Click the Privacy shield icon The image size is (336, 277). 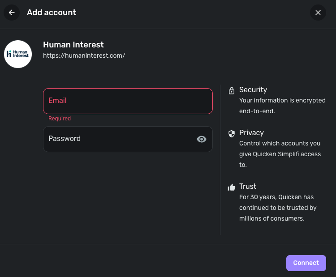tap(232, 133)
